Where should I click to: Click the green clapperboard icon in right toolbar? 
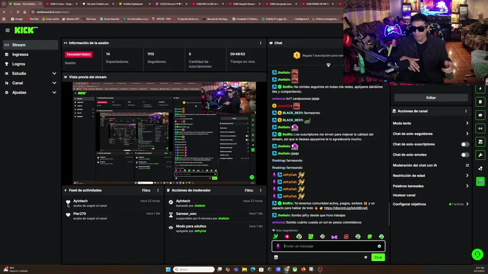(x=480, y=181)
